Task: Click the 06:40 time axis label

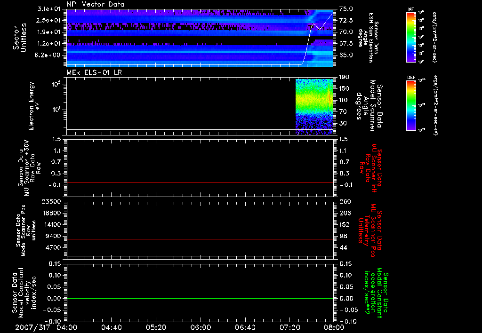Action: [245, 328]
